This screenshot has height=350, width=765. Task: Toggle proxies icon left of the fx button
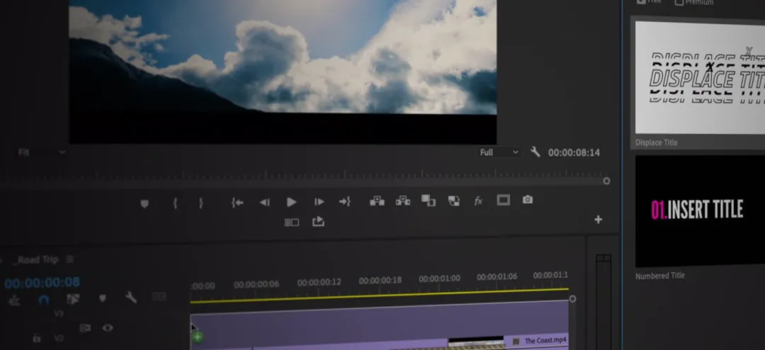[454, 201]
